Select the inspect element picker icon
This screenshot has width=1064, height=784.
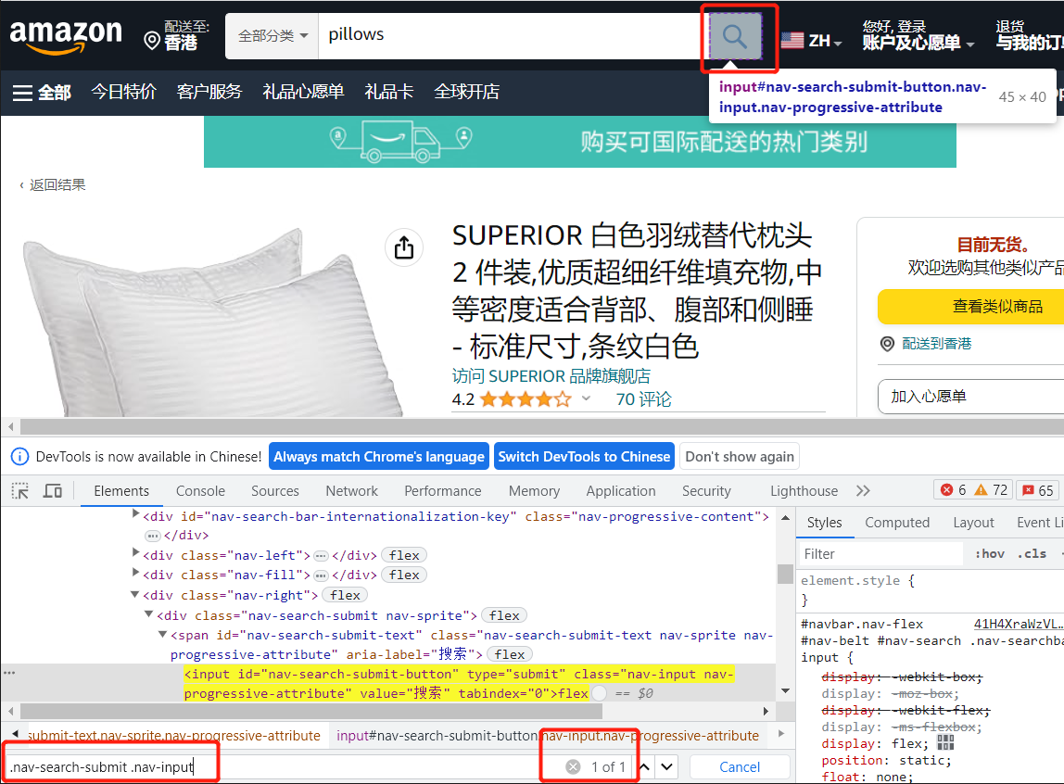[x=20, y=491]
